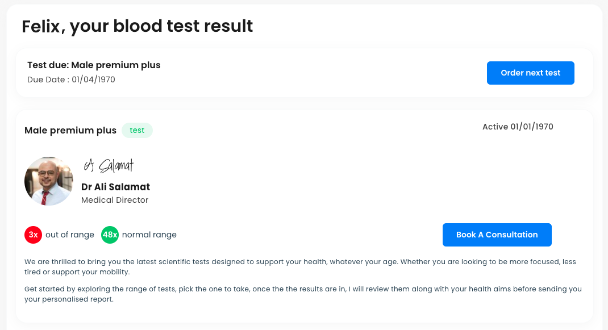Click the 'We are thrilled' intro paragraph
The height and width of the screenshot is (330, 608).
point(300,267)
